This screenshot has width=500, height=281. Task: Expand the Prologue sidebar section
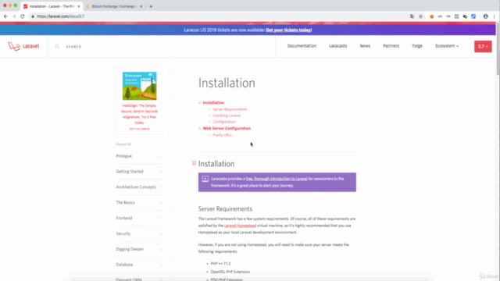tap(139, 156)
